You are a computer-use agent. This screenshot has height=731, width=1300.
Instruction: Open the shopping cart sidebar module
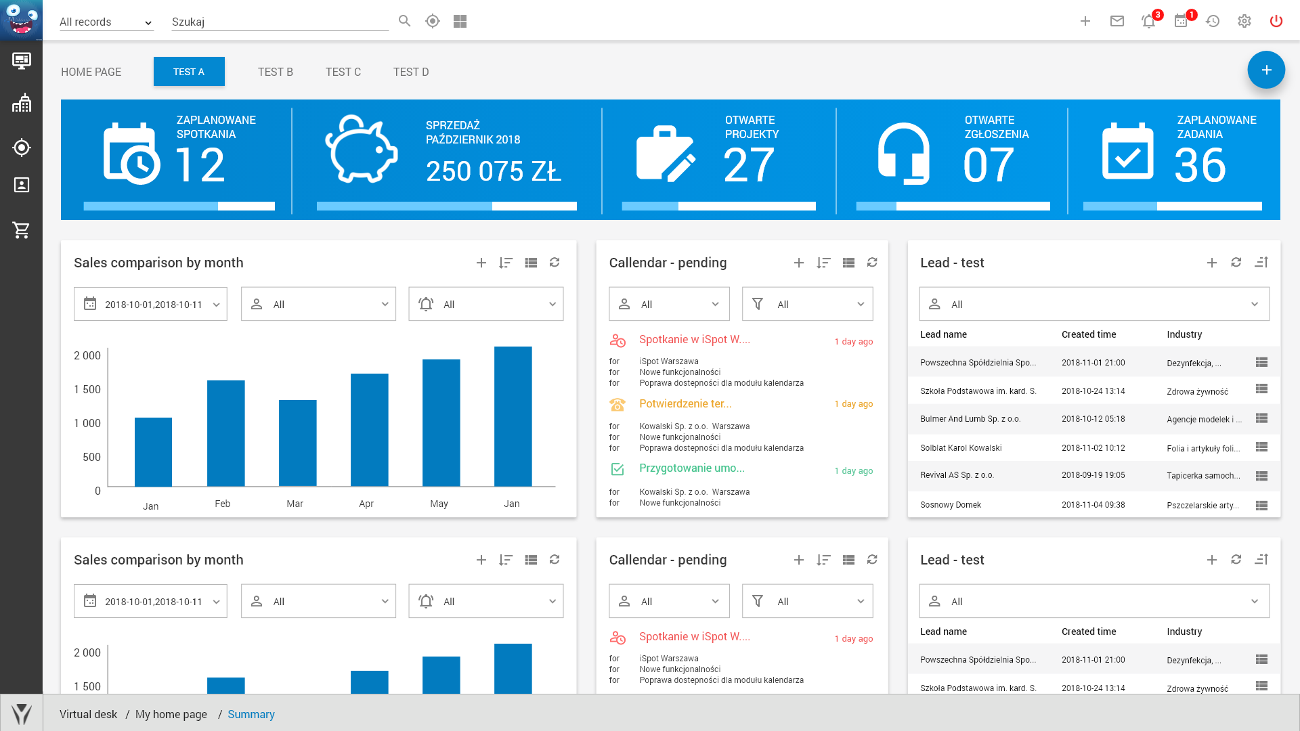pos(21,230)
